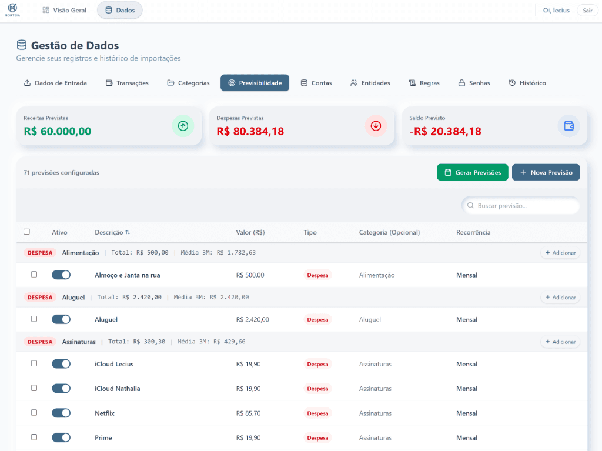
Task: Click magnifier icon in the search box
Action: pos(470,206)
